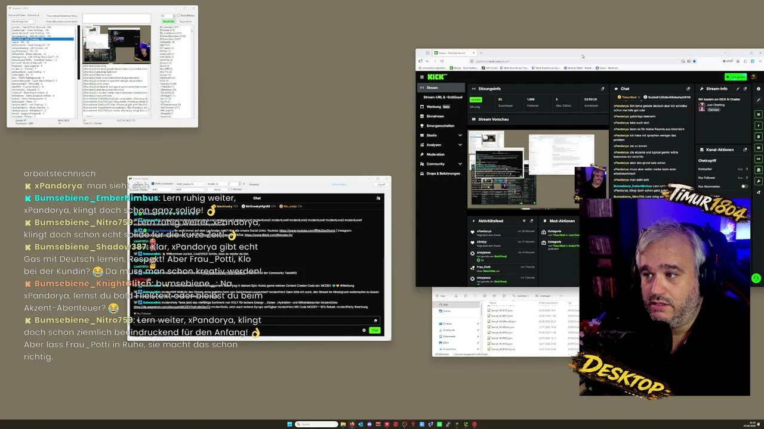Screen dimensions: 764x429
Task: Open Stream-URL & -Schlüssel sidebar entry
Action: [x=442, y=97]
